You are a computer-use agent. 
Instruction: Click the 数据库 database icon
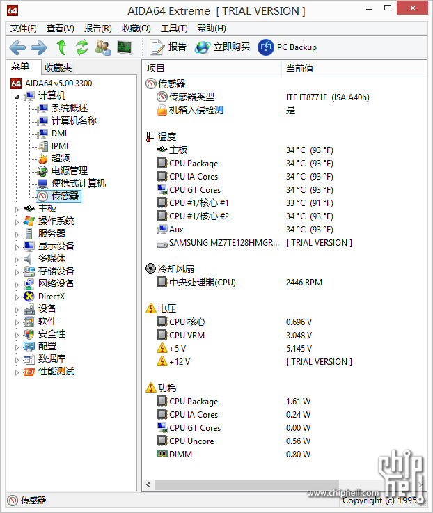pyautogui.click(x=29, y=359)
